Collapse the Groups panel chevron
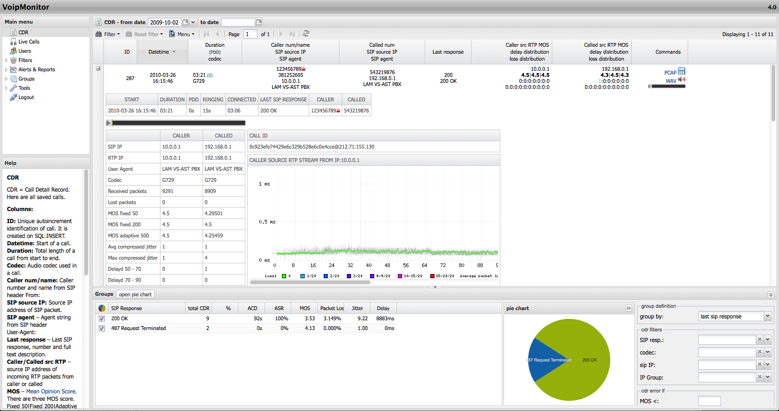 771,294
